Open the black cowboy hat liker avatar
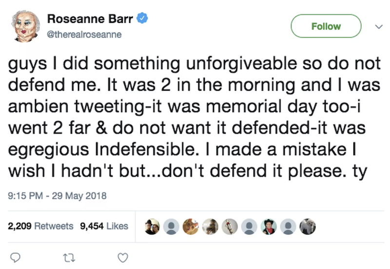This screenshot has height=269, width=390. 269,227
